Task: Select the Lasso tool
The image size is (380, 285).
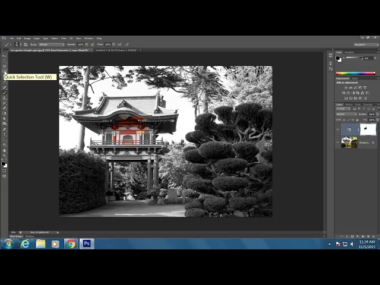Action: click(4, 66)
